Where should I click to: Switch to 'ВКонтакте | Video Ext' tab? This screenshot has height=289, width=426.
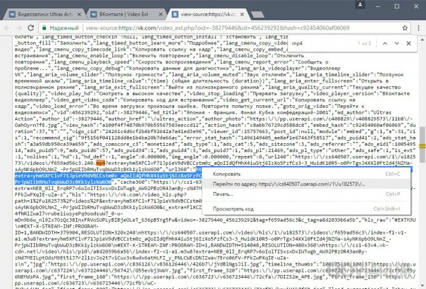[x=126, y=14]
